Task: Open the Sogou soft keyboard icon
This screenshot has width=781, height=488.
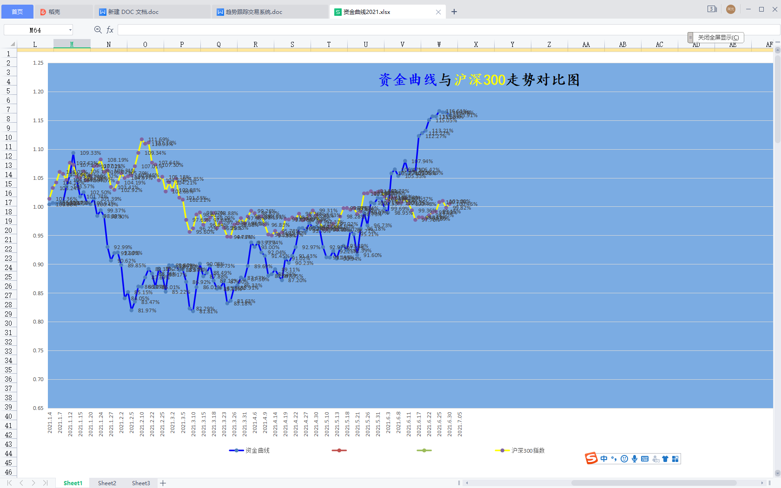Action: (x=645, y=459)
